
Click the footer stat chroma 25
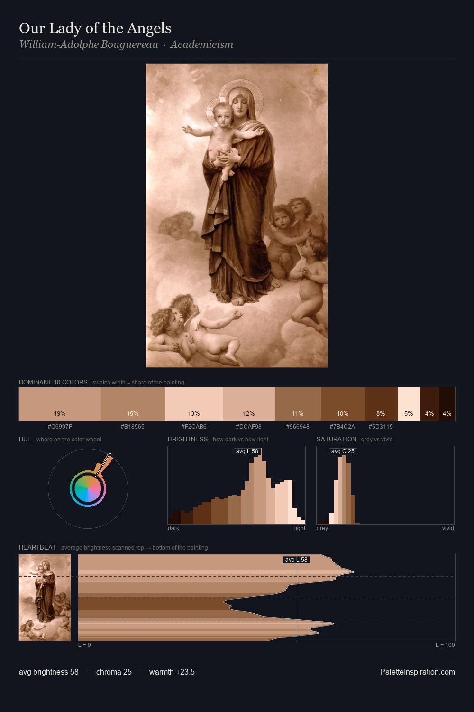click(x=114, y=672)
